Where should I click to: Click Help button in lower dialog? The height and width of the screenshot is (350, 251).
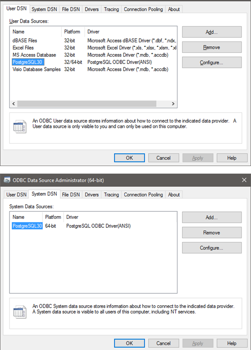click(x=232, y=343)
